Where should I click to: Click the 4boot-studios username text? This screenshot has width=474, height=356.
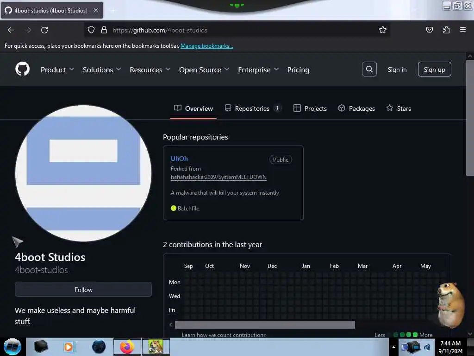click(41, 270)
